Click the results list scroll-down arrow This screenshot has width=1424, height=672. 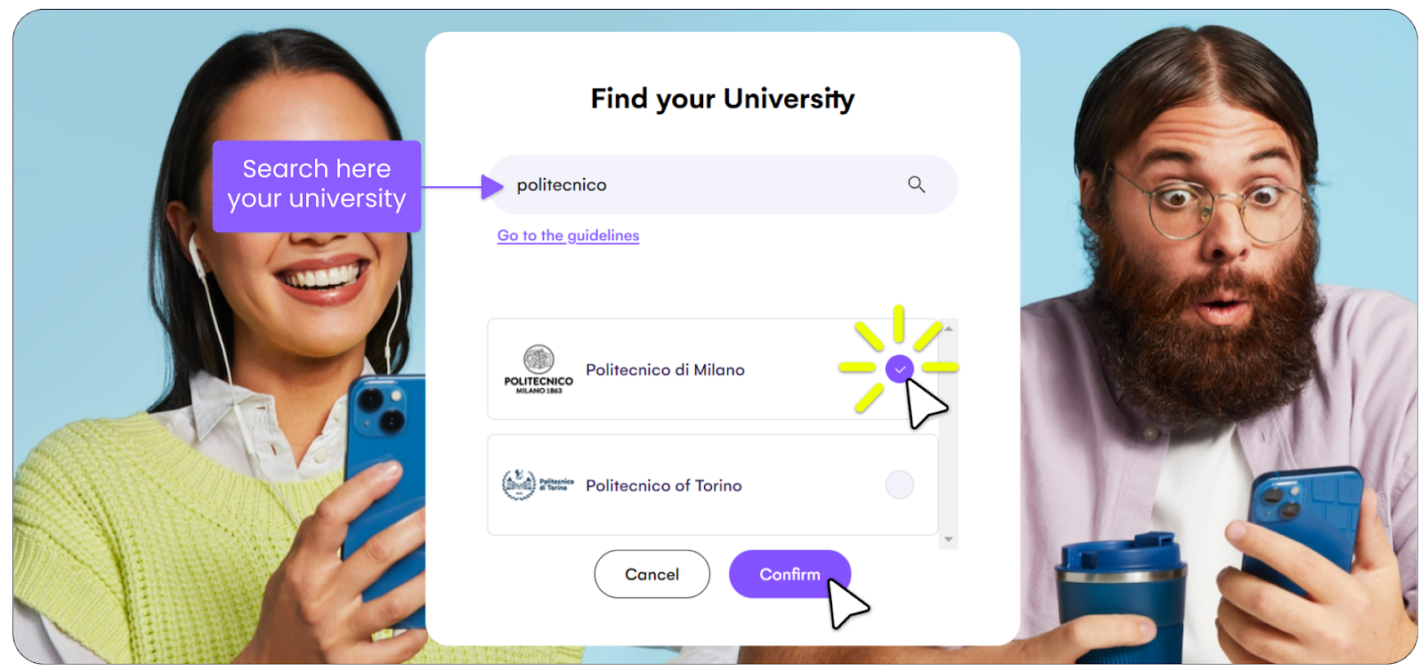click(949, 539)
